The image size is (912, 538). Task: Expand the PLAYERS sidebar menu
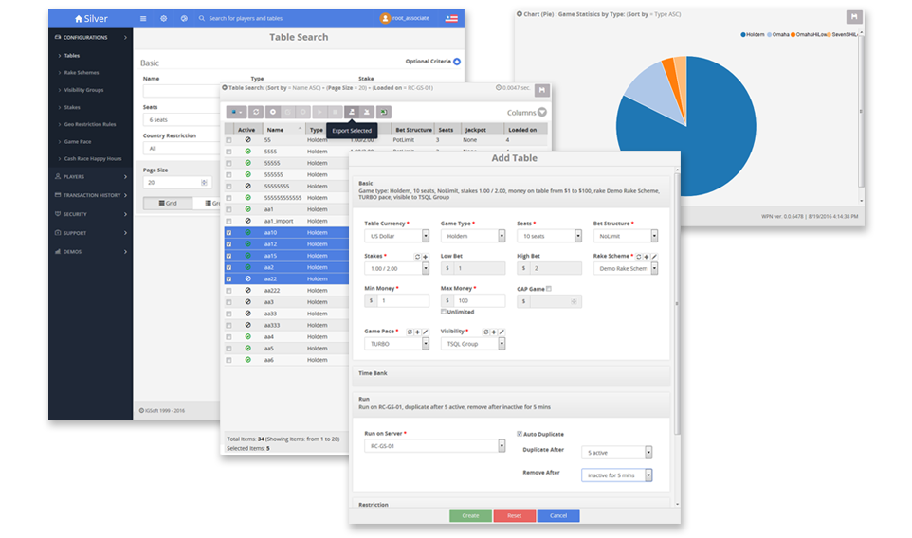point(91,176)
